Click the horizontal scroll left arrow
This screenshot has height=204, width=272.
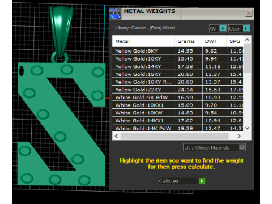[x=116, y=136]
